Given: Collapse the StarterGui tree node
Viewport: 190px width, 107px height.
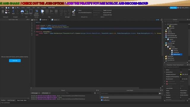Looking at the screenshot, I should click(164, 45).
